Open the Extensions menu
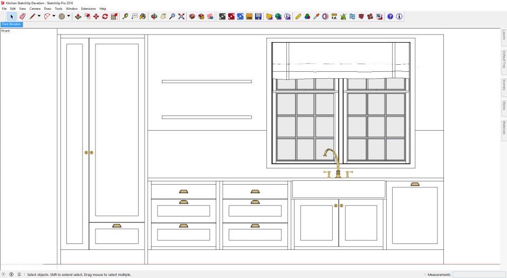This screenshot has height=278, width=507. pyautogui.click(x=88, y=9)
